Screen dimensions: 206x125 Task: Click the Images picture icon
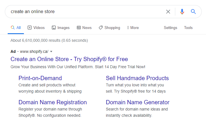[x=54, y=28]
